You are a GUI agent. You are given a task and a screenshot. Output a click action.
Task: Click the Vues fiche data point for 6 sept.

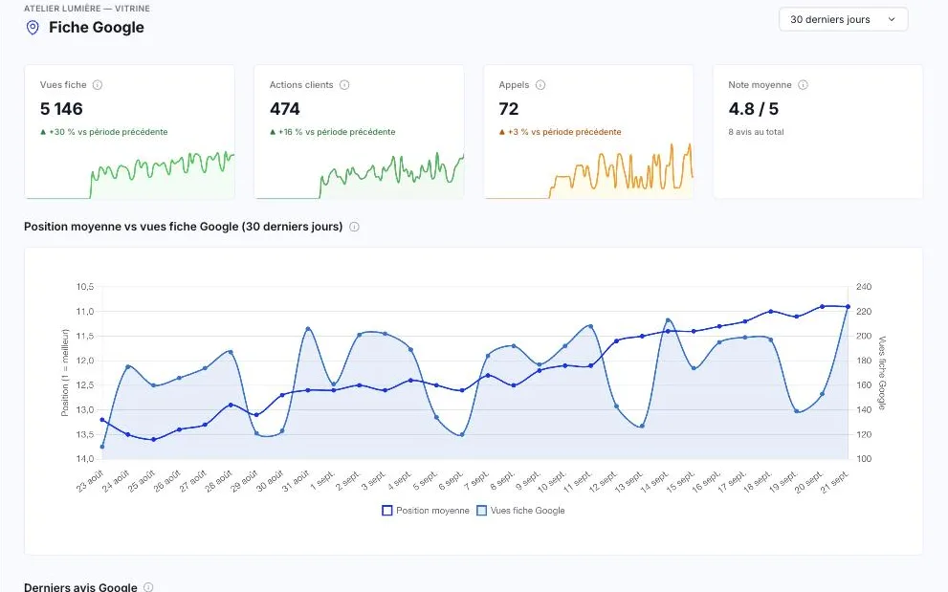click(462, 435)
